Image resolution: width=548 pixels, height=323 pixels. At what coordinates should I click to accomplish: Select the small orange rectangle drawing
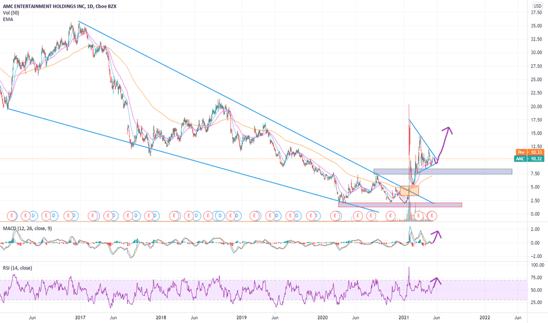tap(409, 191)
